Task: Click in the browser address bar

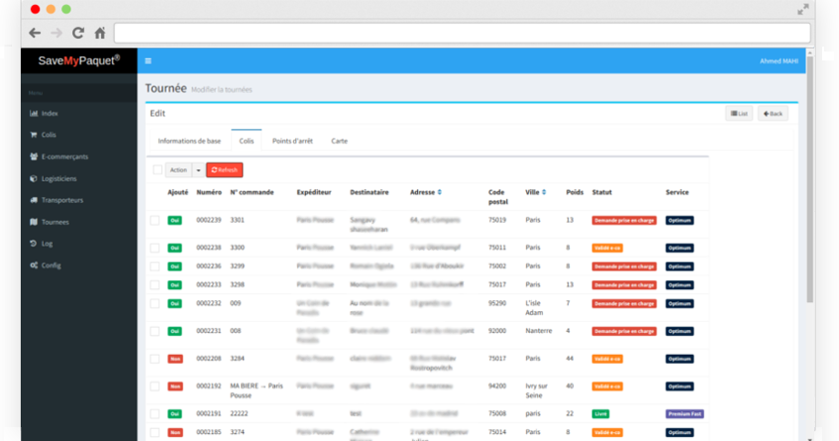Action: tap(461, 33)
